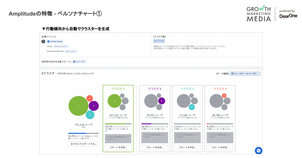Click the 367,221 ユーザ count
The width and height of the screenshot is (302, 158).
coord(118,115)
